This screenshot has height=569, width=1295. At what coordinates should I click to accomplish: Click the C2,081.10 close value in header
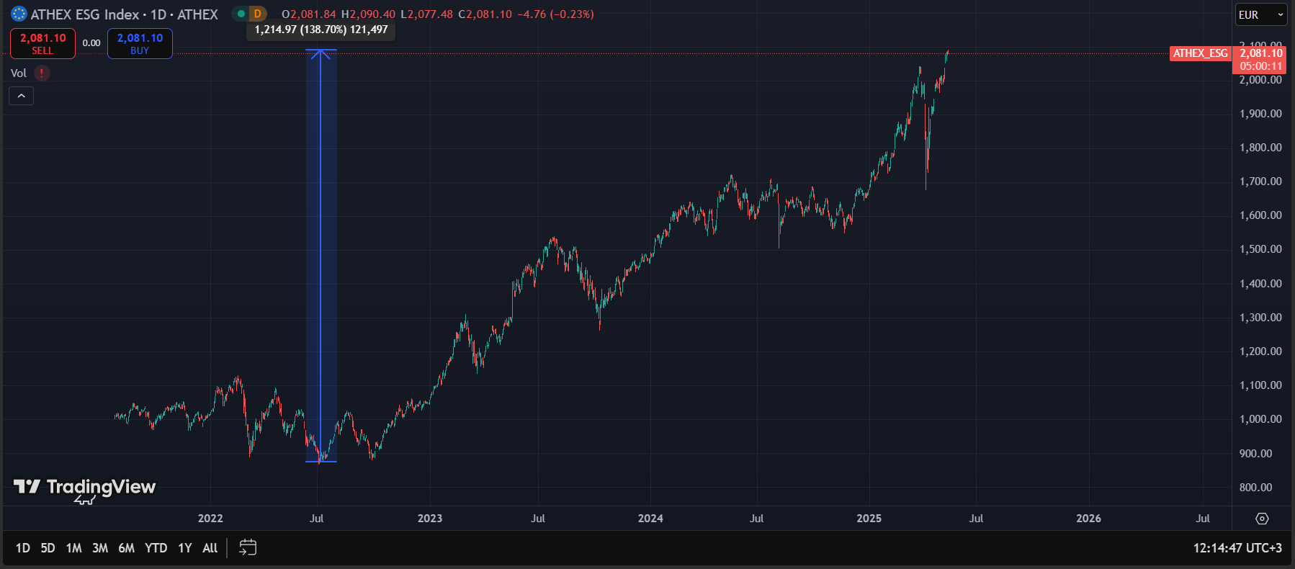click(x=485, y=14)
